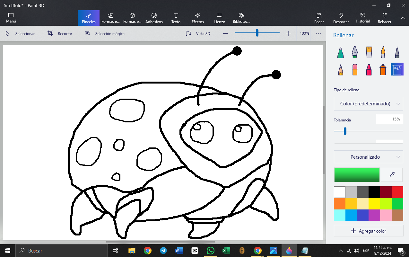
Task: Choose the black color swatch
Action: pyautogui.click(x=374, y=192)
